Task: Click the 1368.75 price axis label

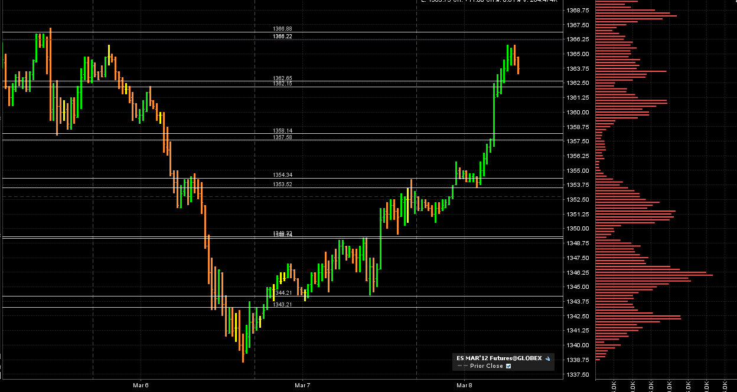Action: point(578,11)
